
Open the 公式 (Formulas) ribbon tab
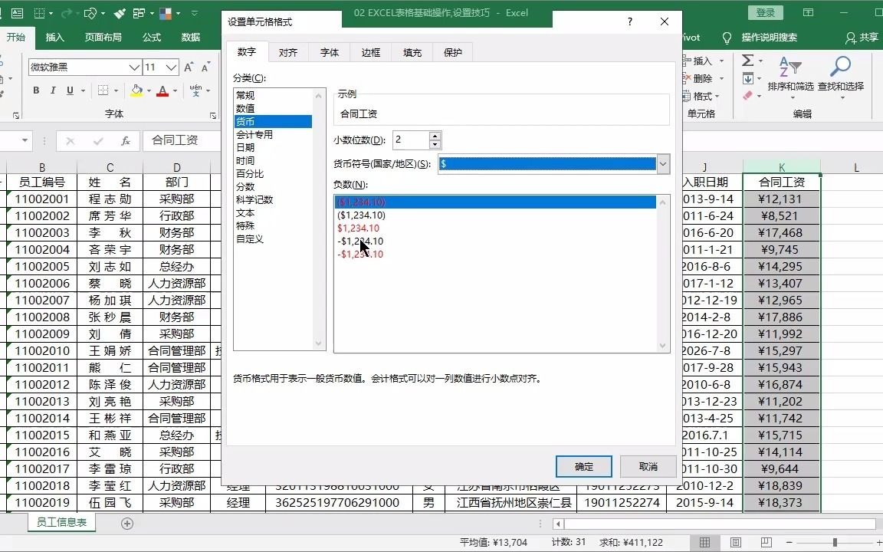(152, 37)
